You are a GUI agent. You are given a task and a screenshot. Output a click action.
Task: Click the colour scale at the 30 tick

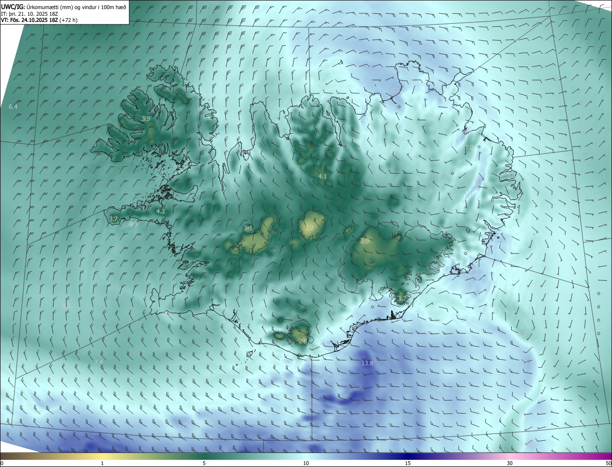tap(510, 463)
